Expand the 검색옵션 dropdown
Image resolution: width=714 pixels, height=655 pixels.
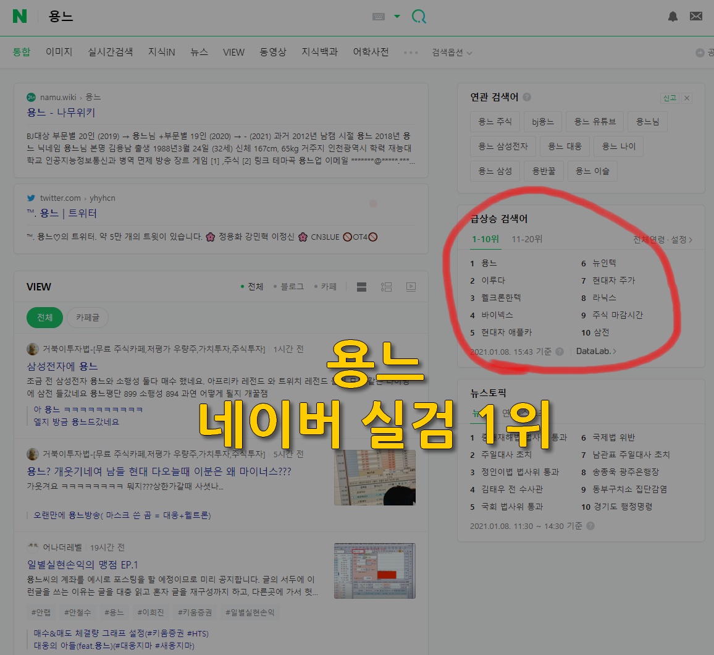(x=451, y=53)
